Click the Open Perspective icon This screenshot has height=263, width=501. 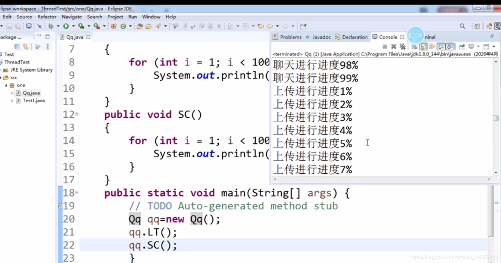[477, 26]
